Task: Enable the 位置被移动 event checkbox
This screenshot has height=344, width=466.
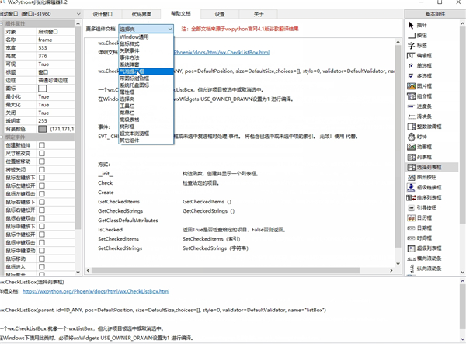Action: coord(42,162)
